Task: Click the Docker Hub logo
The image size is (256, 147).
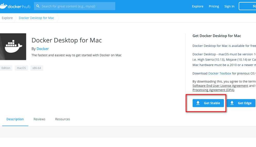Action: [x=15, y=6]
